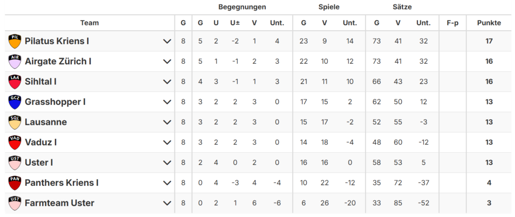Expand the Uster I row chevron
The height and width of the screenshot is (217, 515).
point(167,163)
